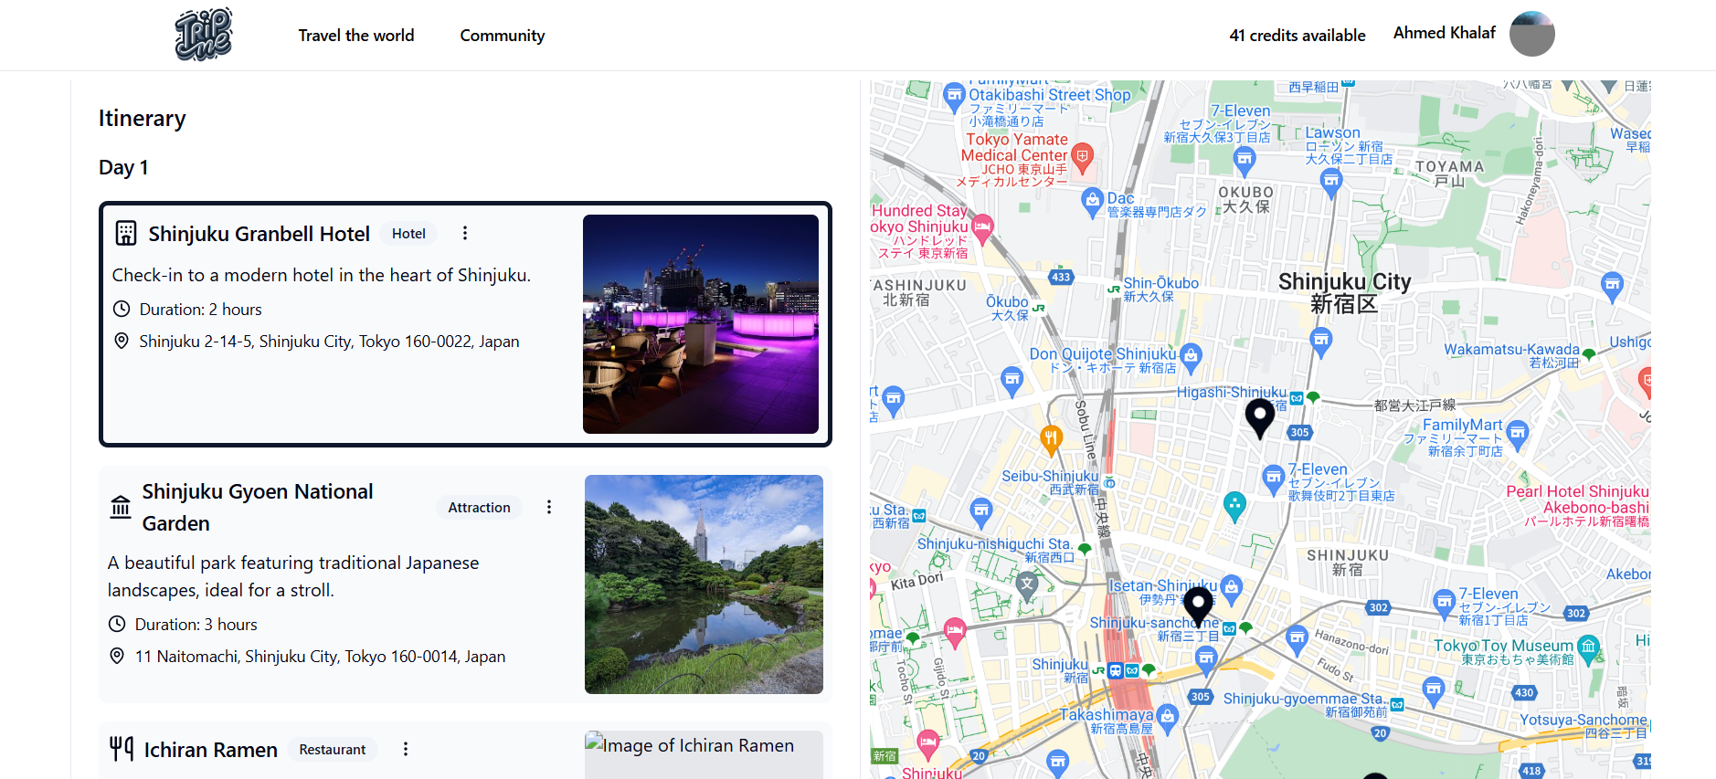Click the Hotel tag badge
The width and height of the screenshot is (1716, 779).
[408, 234]
